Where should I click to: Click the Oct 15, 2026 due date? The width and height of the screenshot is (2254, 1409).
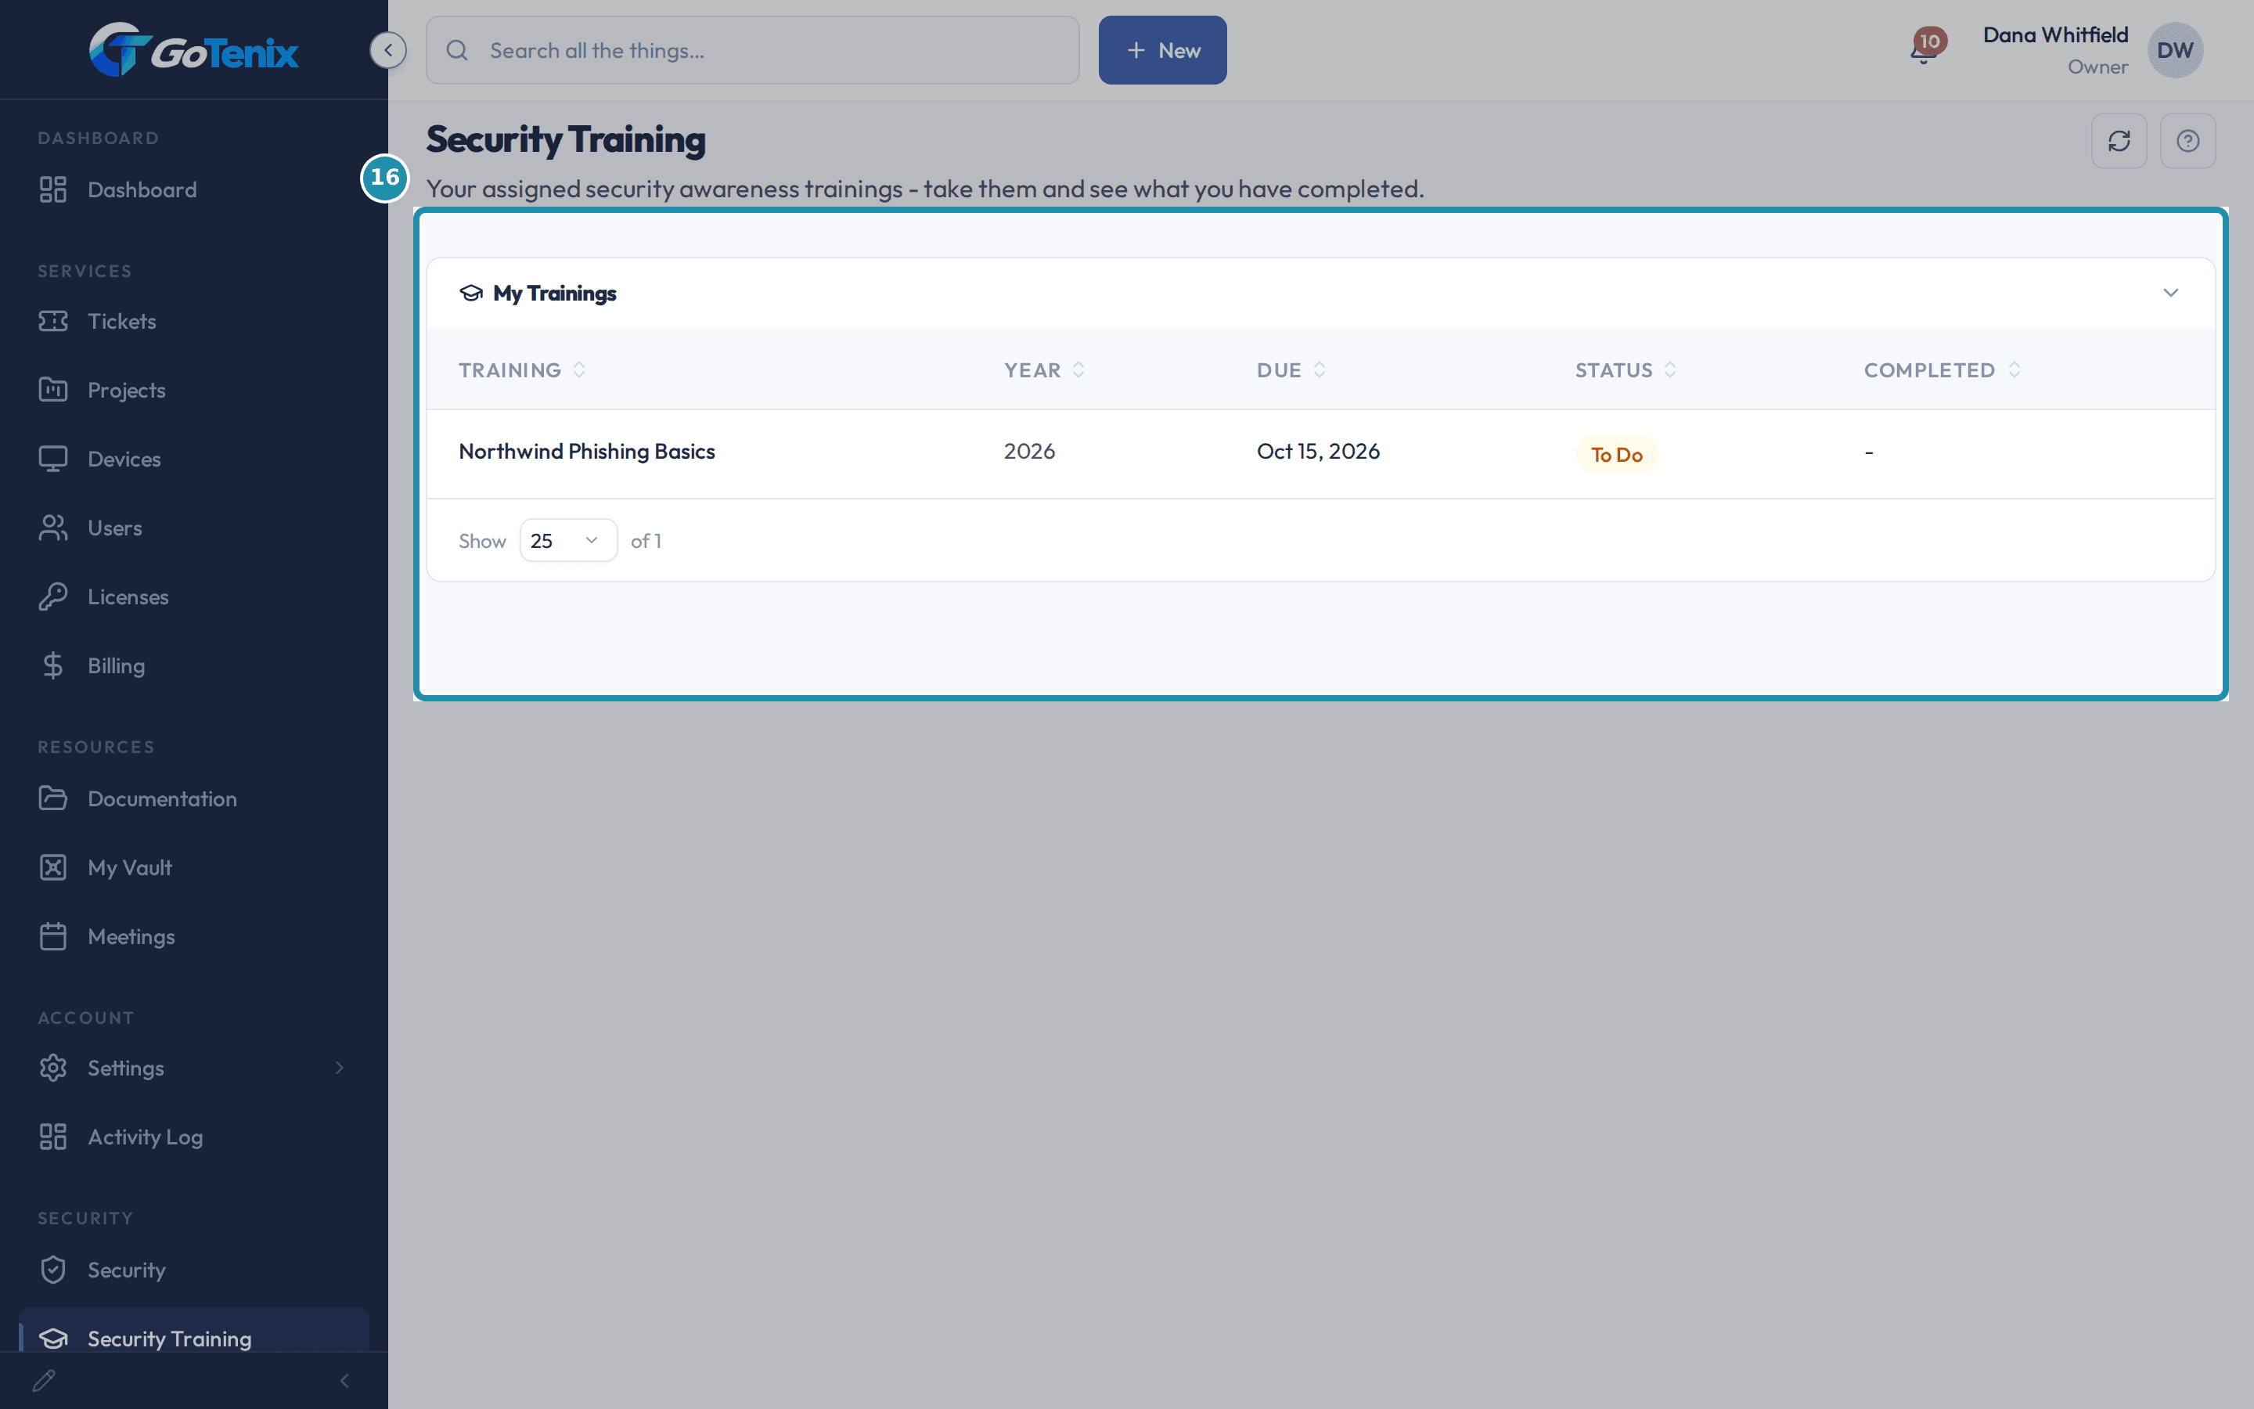[1318, 452]
